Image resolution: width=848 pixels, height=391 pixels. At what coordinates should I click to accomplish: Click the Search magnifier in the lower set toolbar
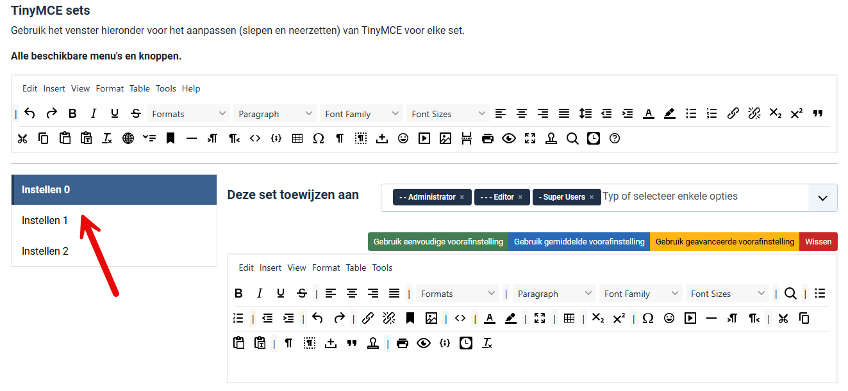pos(790,294)
